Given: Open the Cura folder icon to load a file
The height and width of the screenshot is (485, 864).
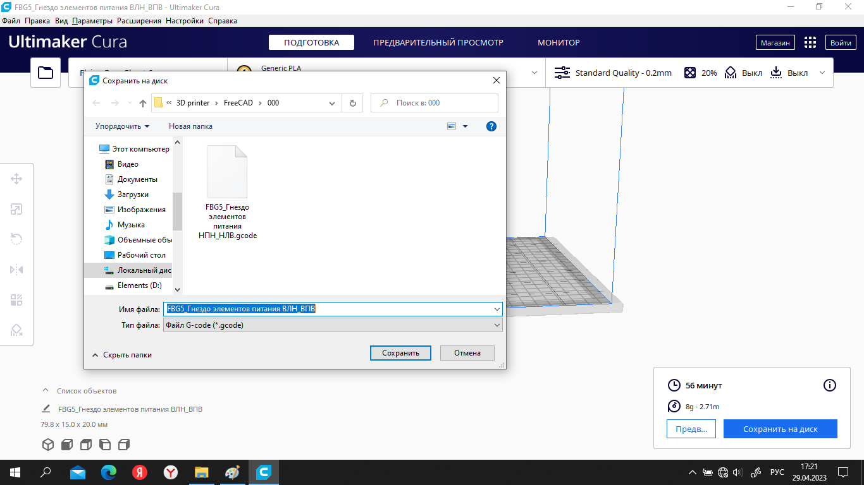Looking at the screenshot, I should (46, 73).
